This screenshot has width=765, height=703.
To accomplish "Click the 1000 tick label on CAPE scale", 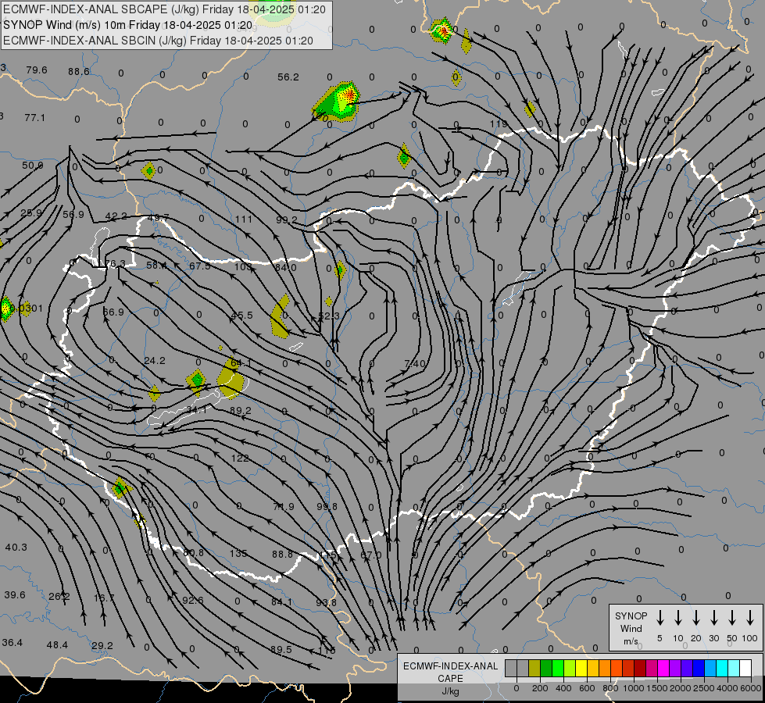I will [x=634, y=688].
